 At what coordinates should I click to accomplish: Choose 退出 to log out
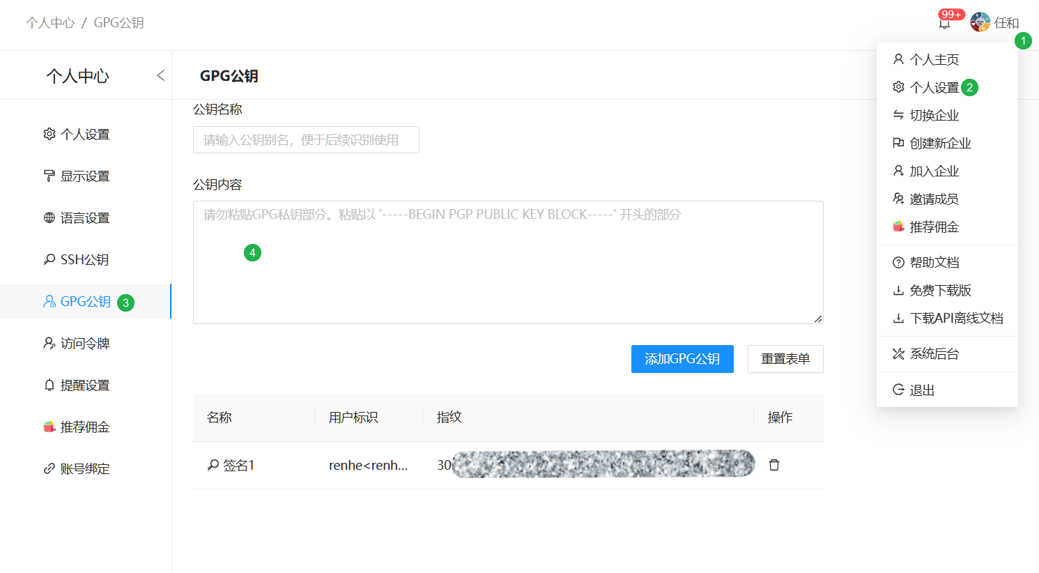click(x=922, y=390)
